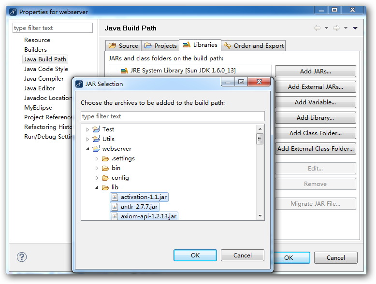The width and height of the screenshot is (376, 284).
Task: Open Java Compiler properties
Action: tap(44, 79)
